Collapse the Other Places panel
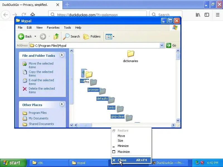Image resolution: width=223 pixels, height=167 pixels. pyautogui.click(x=62, y=104)
